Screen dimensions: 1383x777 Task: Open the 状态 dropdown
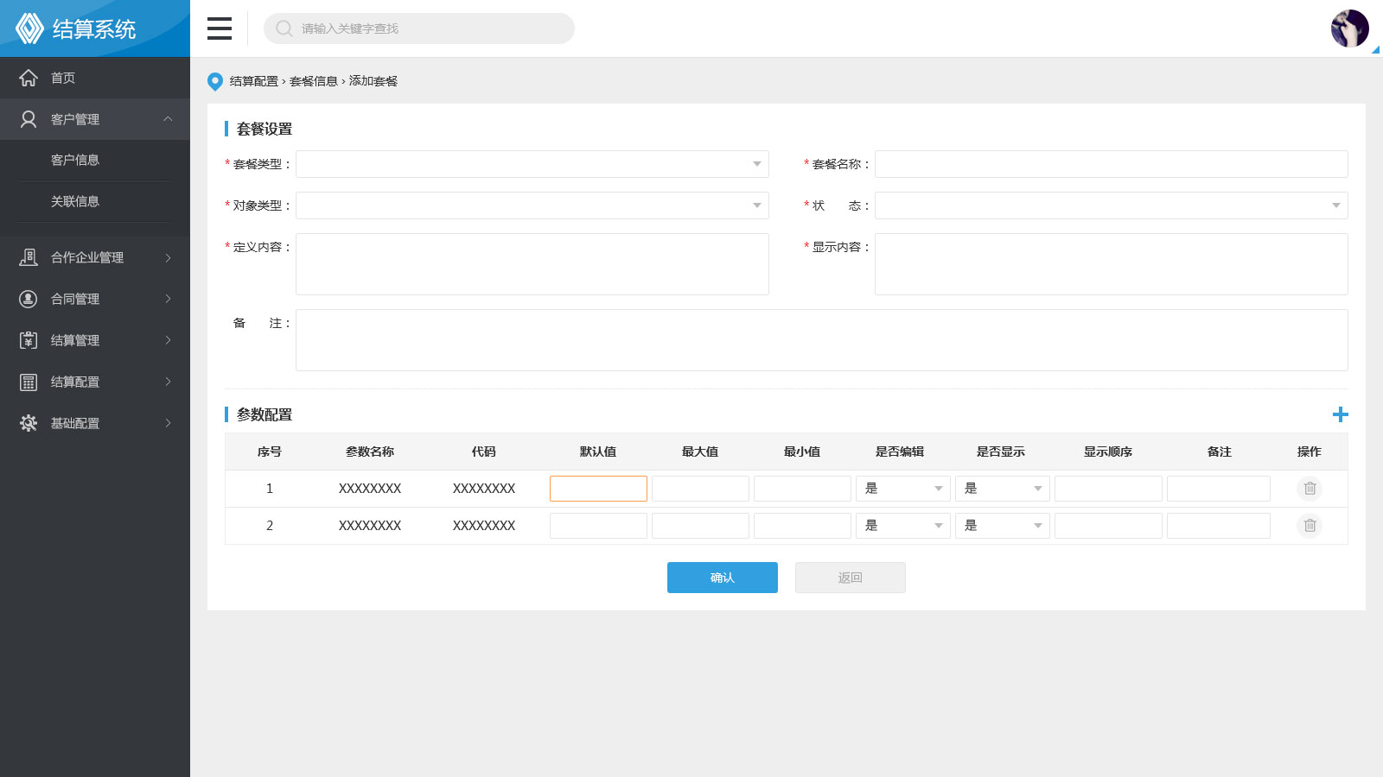1111,205
